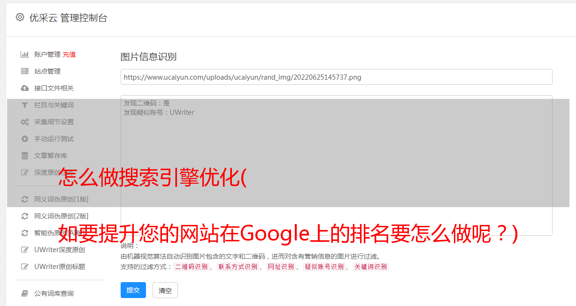Click the bar chart icon for 账户管理
The image size is (576, 306).
(25, 54)
